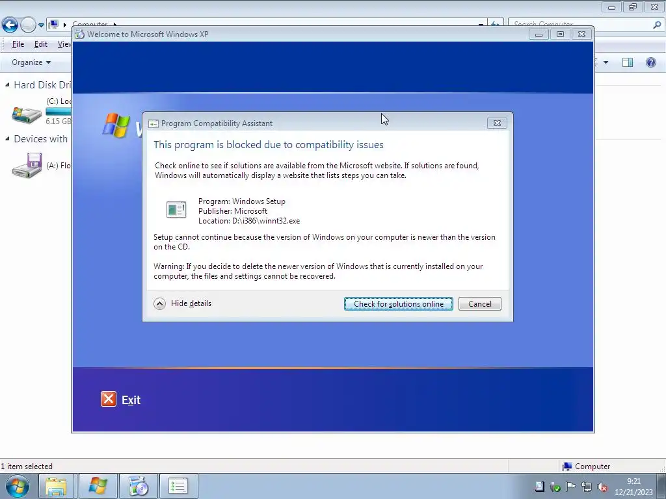The width and height of the screenshot is (666, 499).
Task: Close the Program Compatibility Assistant dialog
Action: click(x=497, y=123)
